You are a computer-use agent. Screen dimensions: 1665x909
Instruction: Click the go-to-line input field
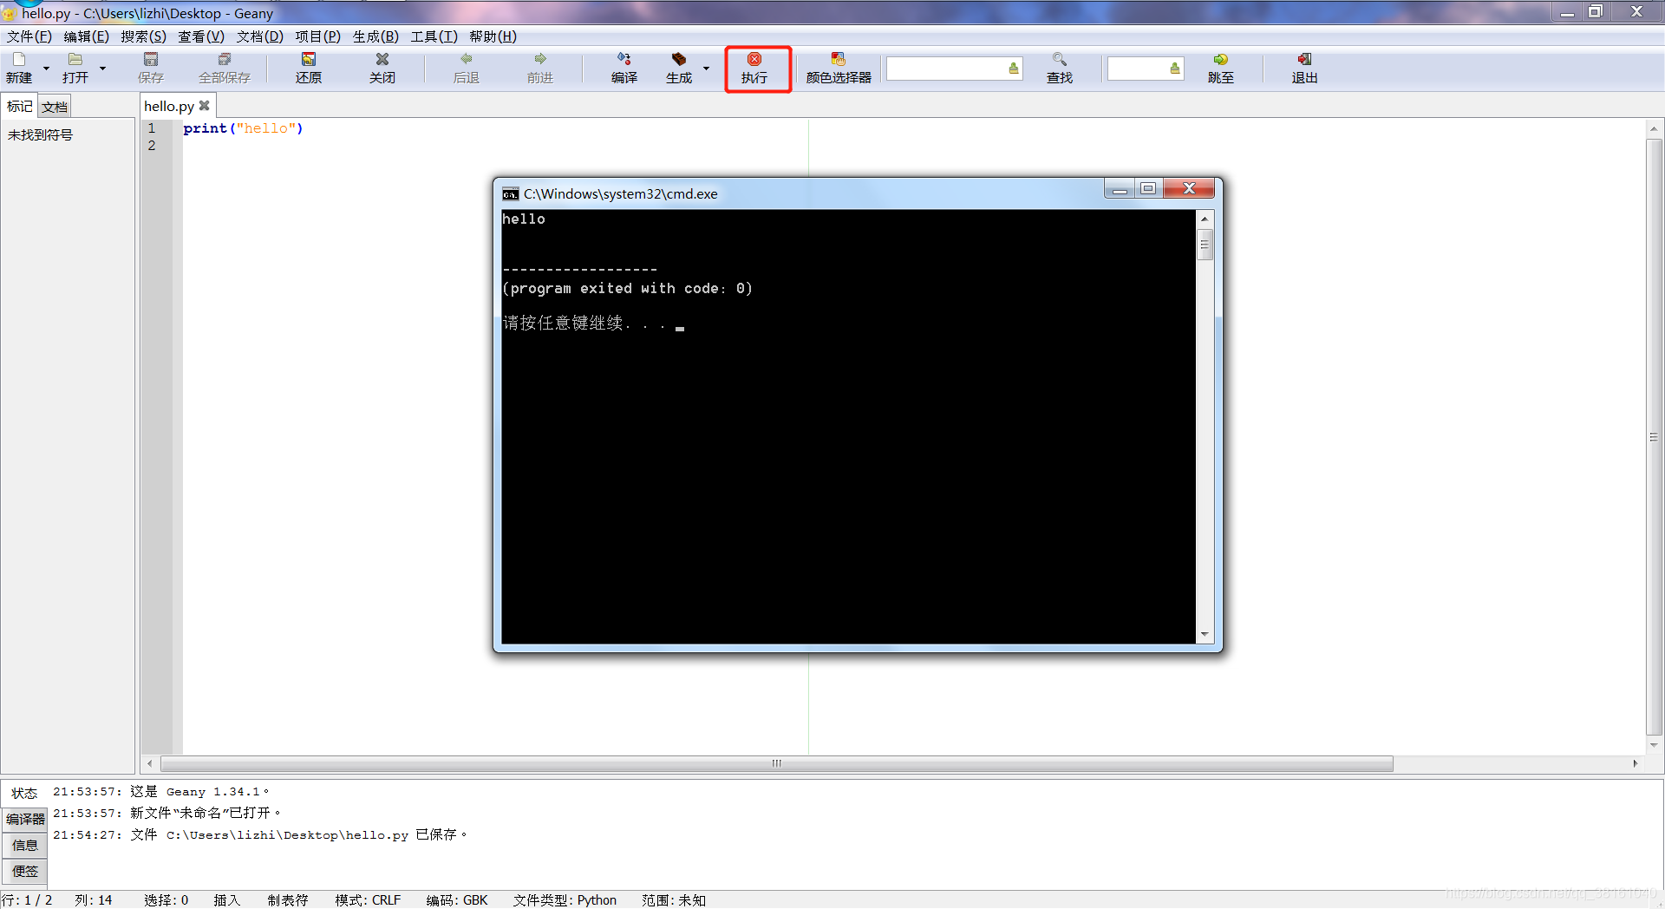click(x=1137, y=69)
